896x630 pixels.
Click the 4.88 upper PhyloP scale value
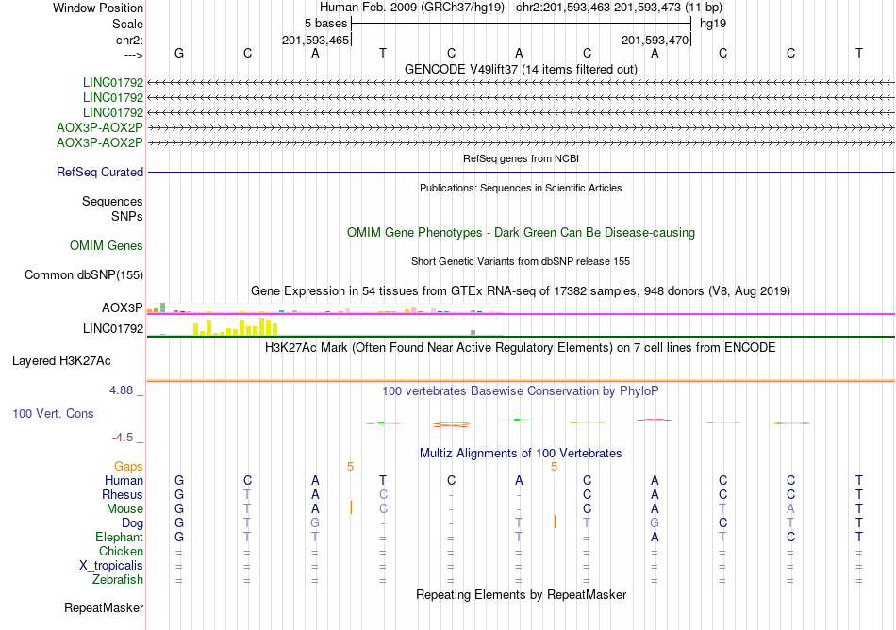(121, 390)
